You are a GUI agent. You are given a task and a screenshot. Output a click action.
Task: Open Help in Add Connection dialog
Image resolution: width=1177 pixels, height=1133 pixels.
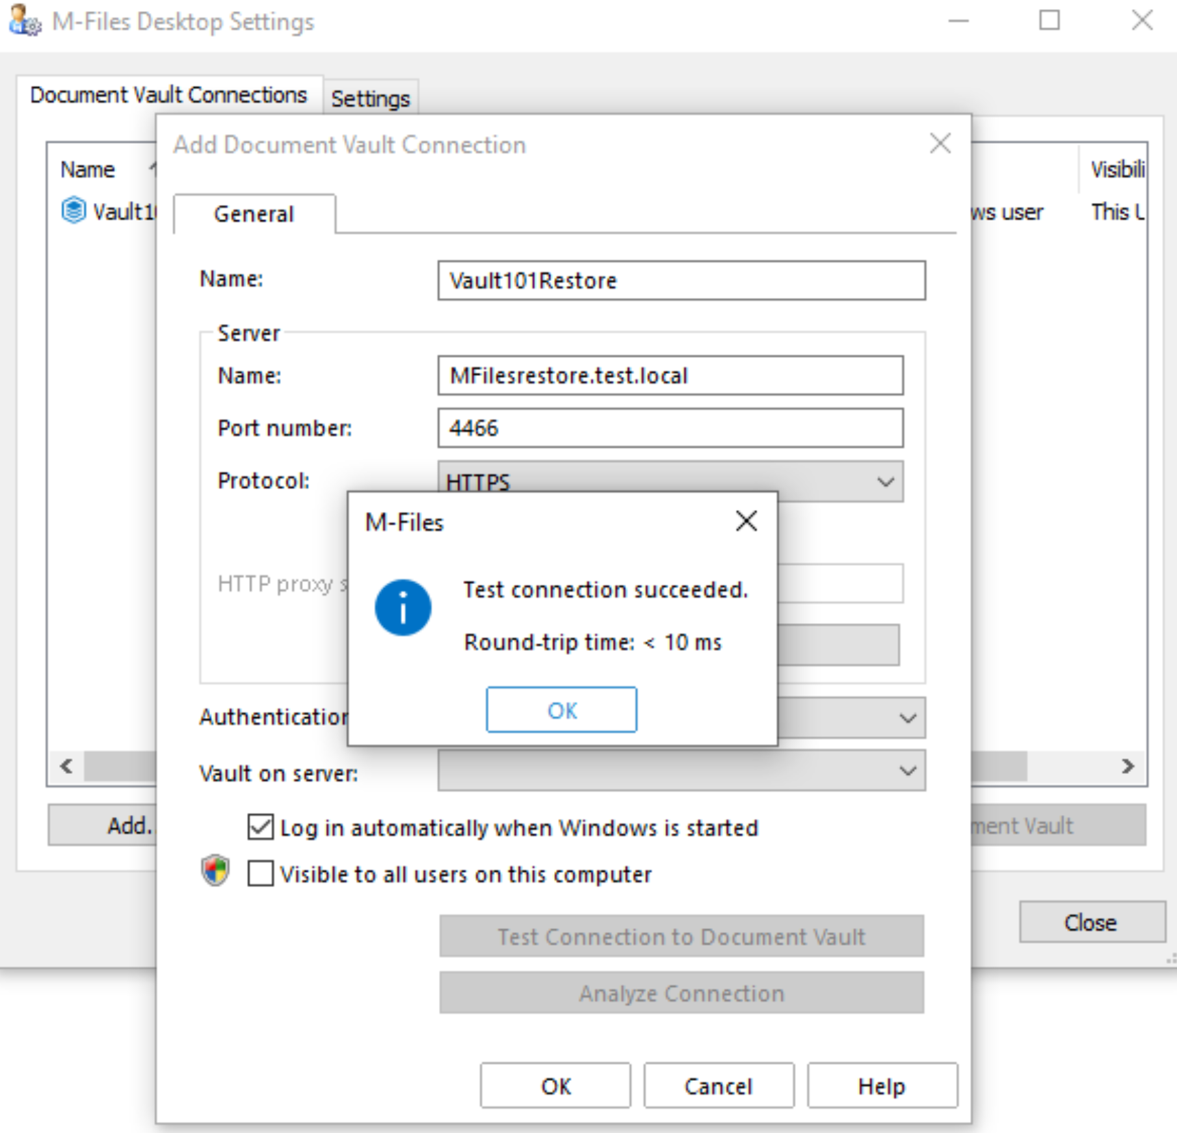882,1086
